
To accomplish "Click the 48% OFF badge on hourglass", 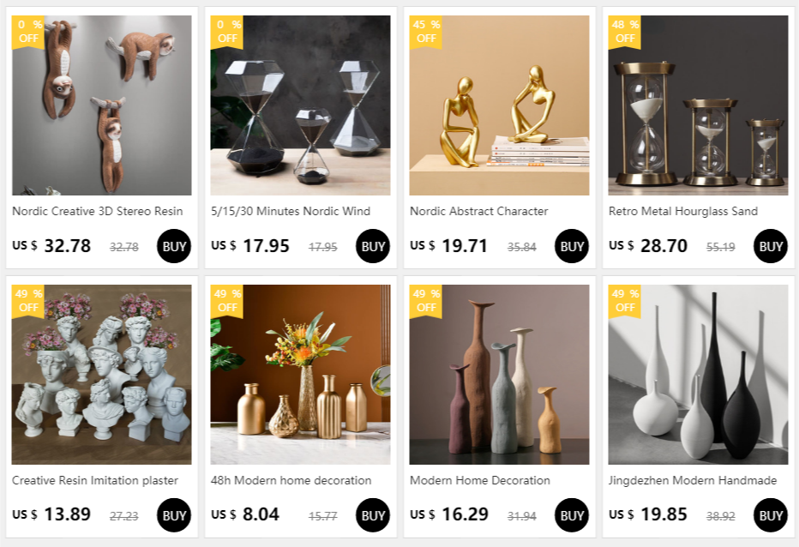I will (625, 32).
